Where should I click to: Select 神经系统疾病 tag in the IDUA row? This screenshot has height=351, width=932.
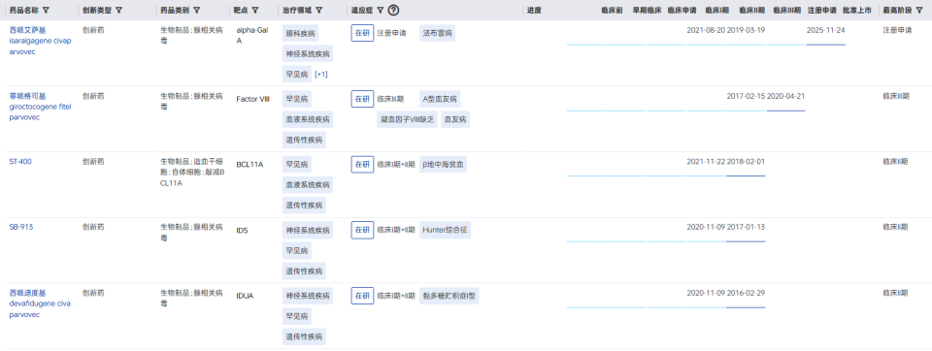[x=308, y=295]
